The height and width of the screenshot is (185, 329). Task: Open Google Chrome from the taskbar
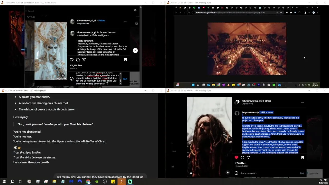(88, 182)
